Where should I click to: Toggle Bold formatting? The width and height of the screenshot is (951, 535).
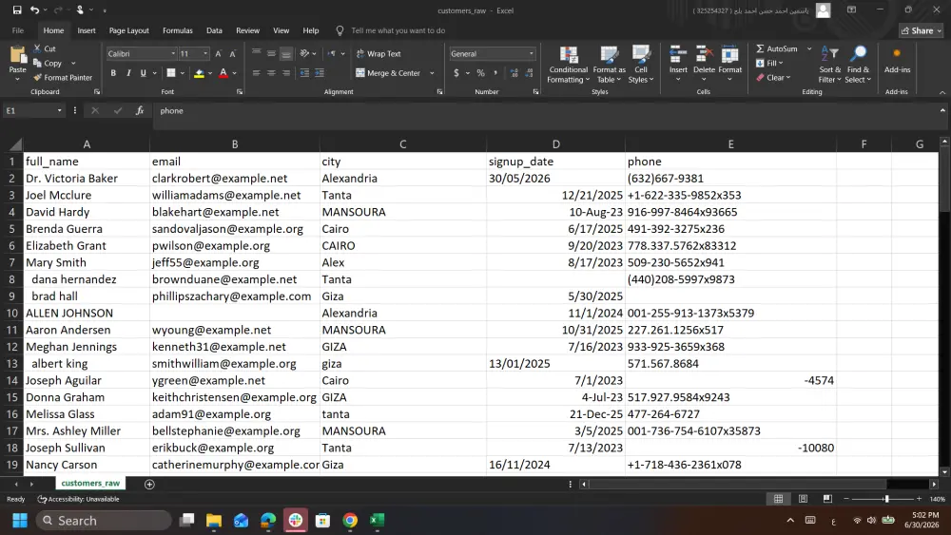click(x=113, y=73)
